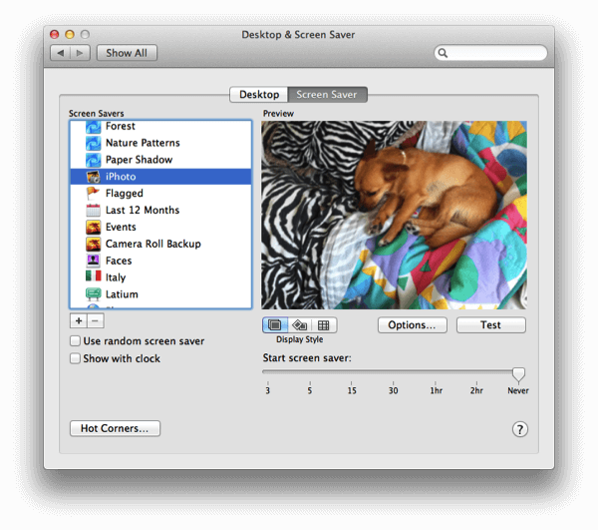Open the help question mark button
Image resolution: width=598 pixels, height=530 pixels.
point(519,429)
